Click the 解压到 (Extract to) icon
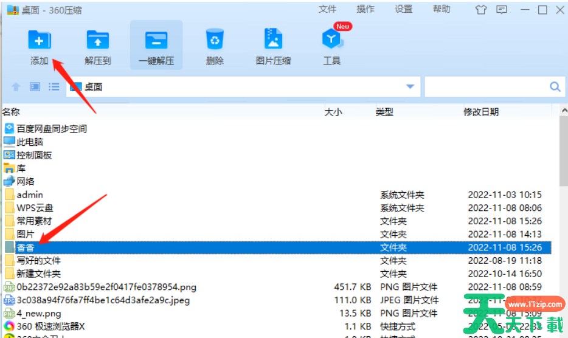Viewport: 568px width, 338px height. click(97, 41)
